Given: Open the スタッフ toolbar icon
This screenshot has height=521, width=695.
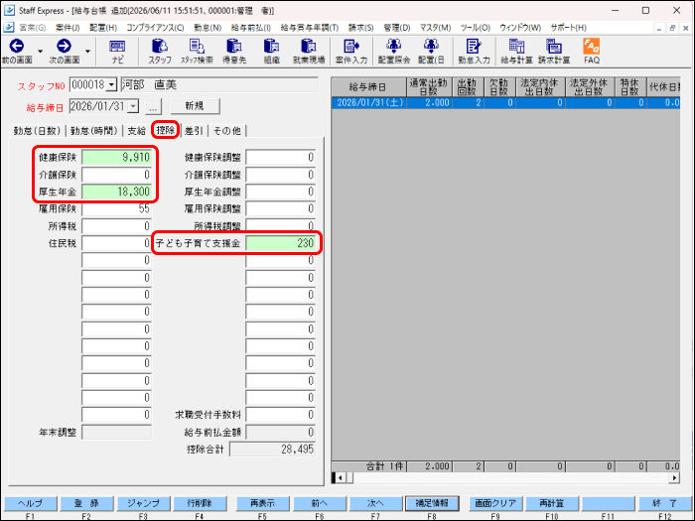Looking at the screenshot, I should pos(160,51).
